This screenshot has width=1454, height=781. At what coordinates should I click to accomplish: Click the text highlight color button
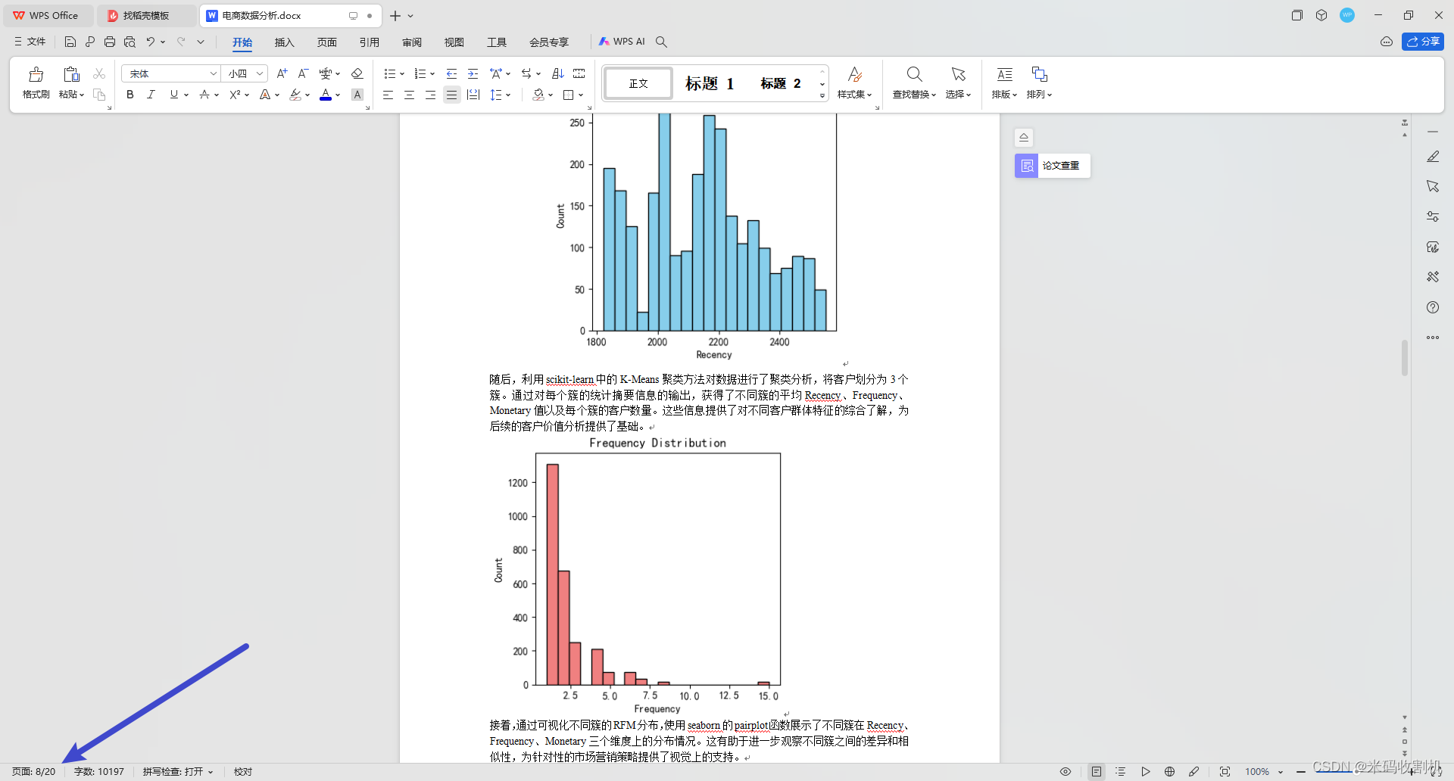[295, 95]
